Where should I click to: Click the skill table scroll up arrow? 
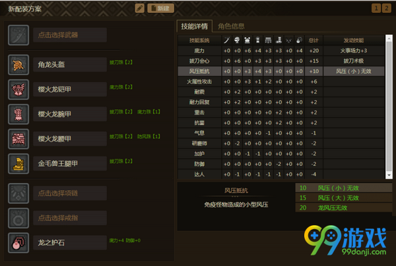[x=389, y=39]
